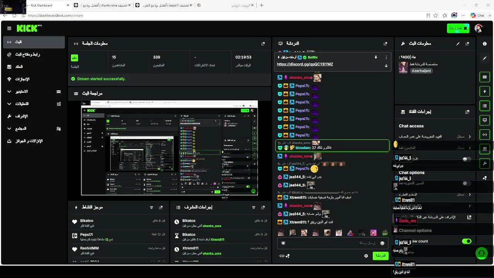Open the profile avatar menu at top right
The height and width of the screenshot is (278, 494).
click(478, 28)
